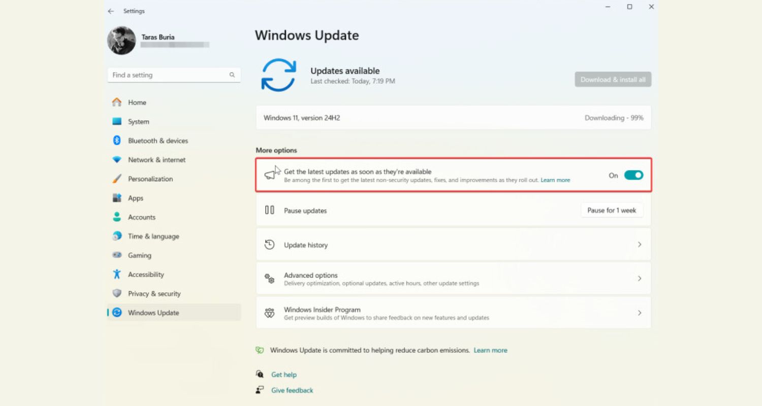The image size is (762, 406).
Task: Turn off the latest updates toggle
Action: pyautogui.click(x=633, y=175)
